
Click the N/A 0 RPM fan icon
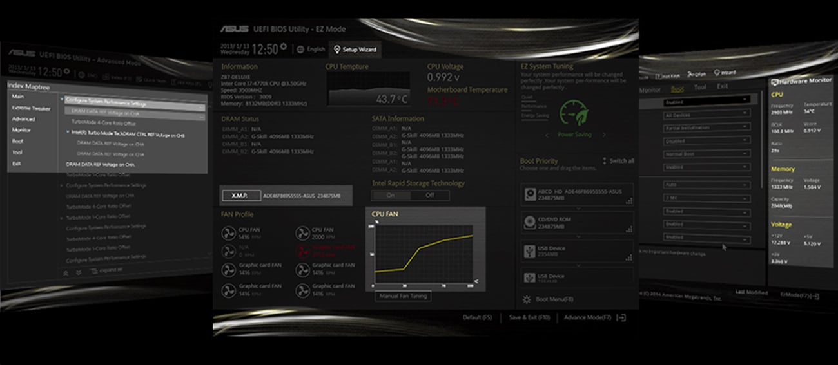(x=228, y=252)
